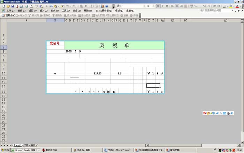Toggle Bold formatting
Viewport: 244px width, 153px height.
click(x=158, y=6)
